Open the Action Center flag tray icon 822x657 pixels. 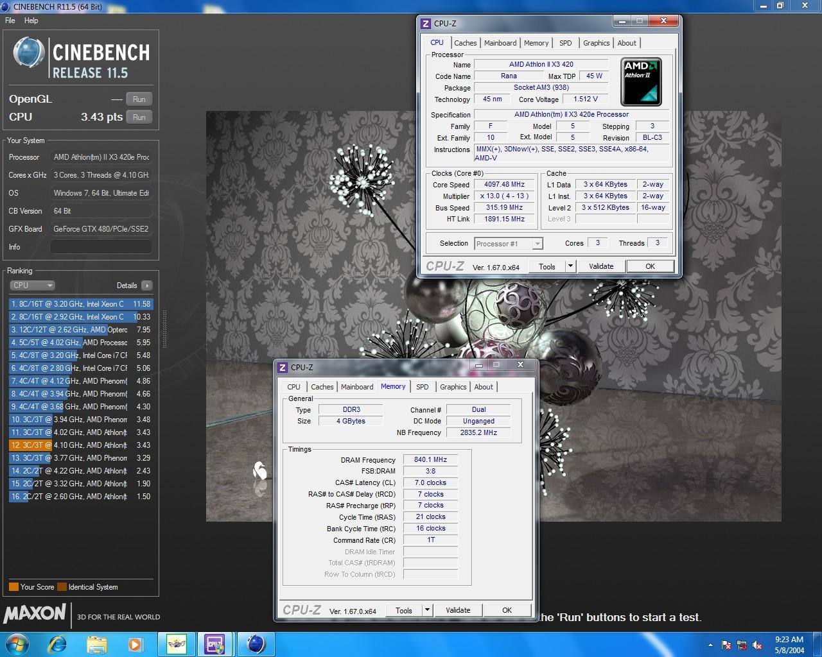coord(726,645)
